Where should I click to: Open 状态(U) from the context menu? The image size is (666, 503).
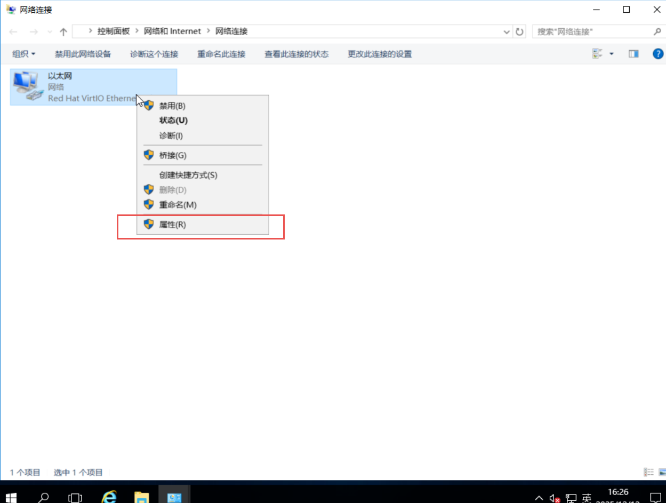point(203,121)
